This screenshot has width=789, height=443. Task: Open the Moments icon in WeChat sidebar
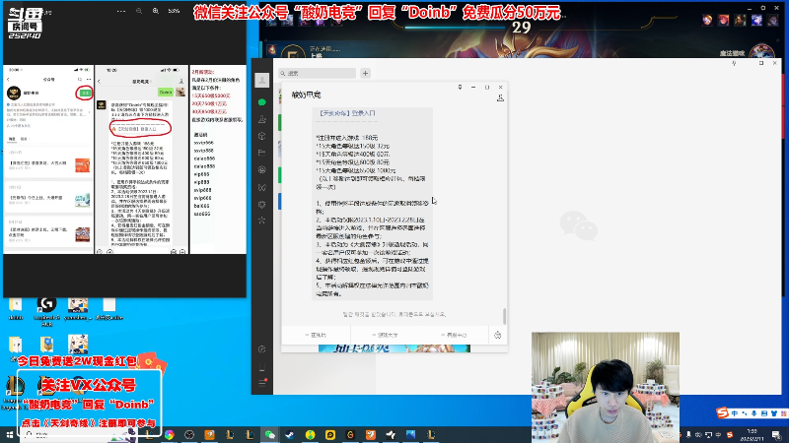[262, 169]
